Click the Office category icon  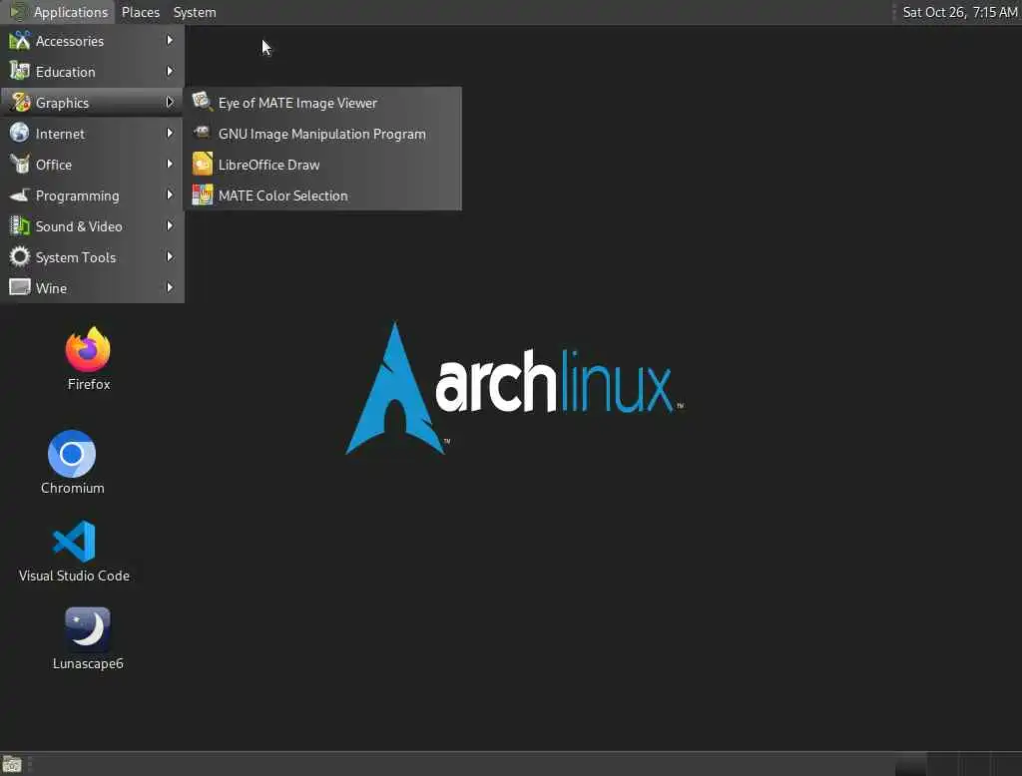(20, 165)
